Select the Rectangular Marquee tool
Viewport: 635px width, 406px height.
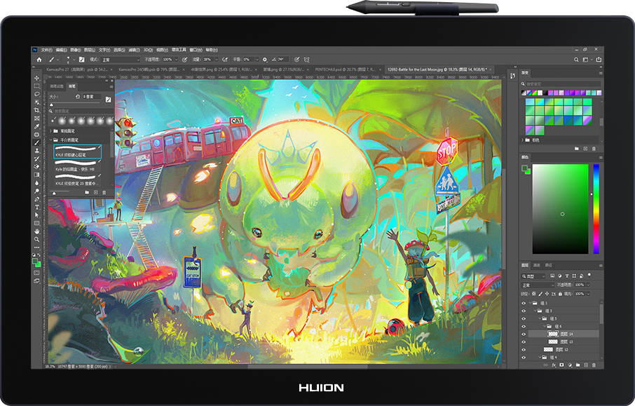point(37,86)
